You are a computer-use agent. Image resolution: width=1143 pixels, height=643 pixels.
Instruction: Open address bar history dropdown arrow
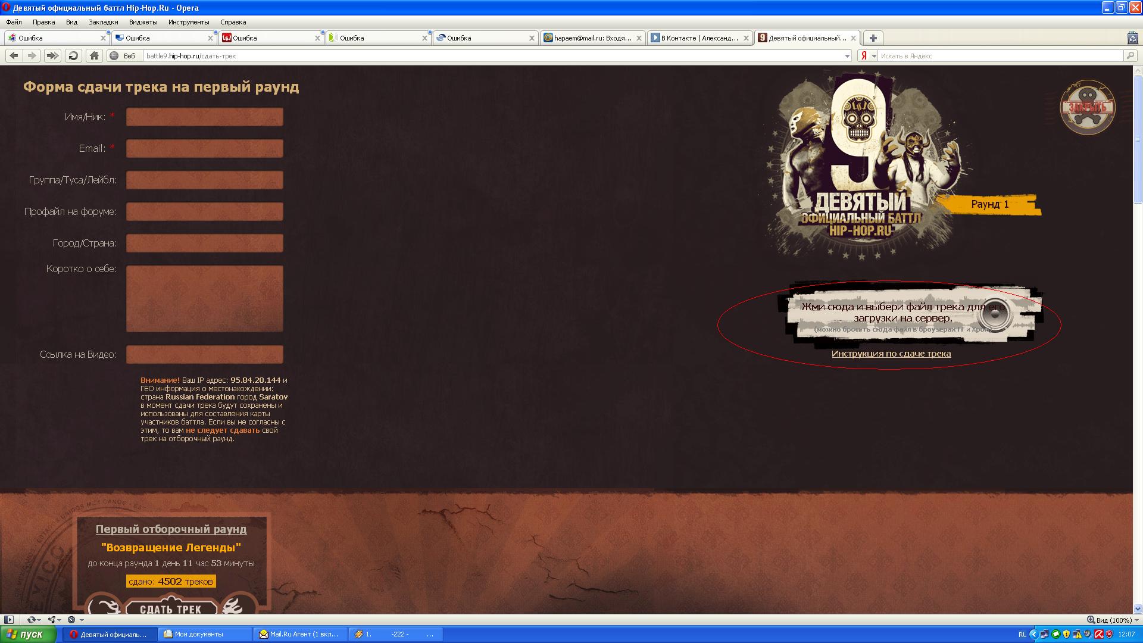point(847,56)
